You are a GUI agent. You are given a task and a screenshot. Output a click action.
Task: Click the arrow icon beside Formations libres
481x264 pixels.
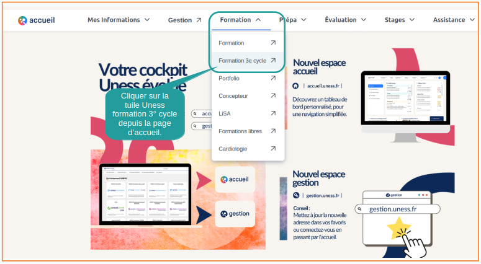coord(273,131)
